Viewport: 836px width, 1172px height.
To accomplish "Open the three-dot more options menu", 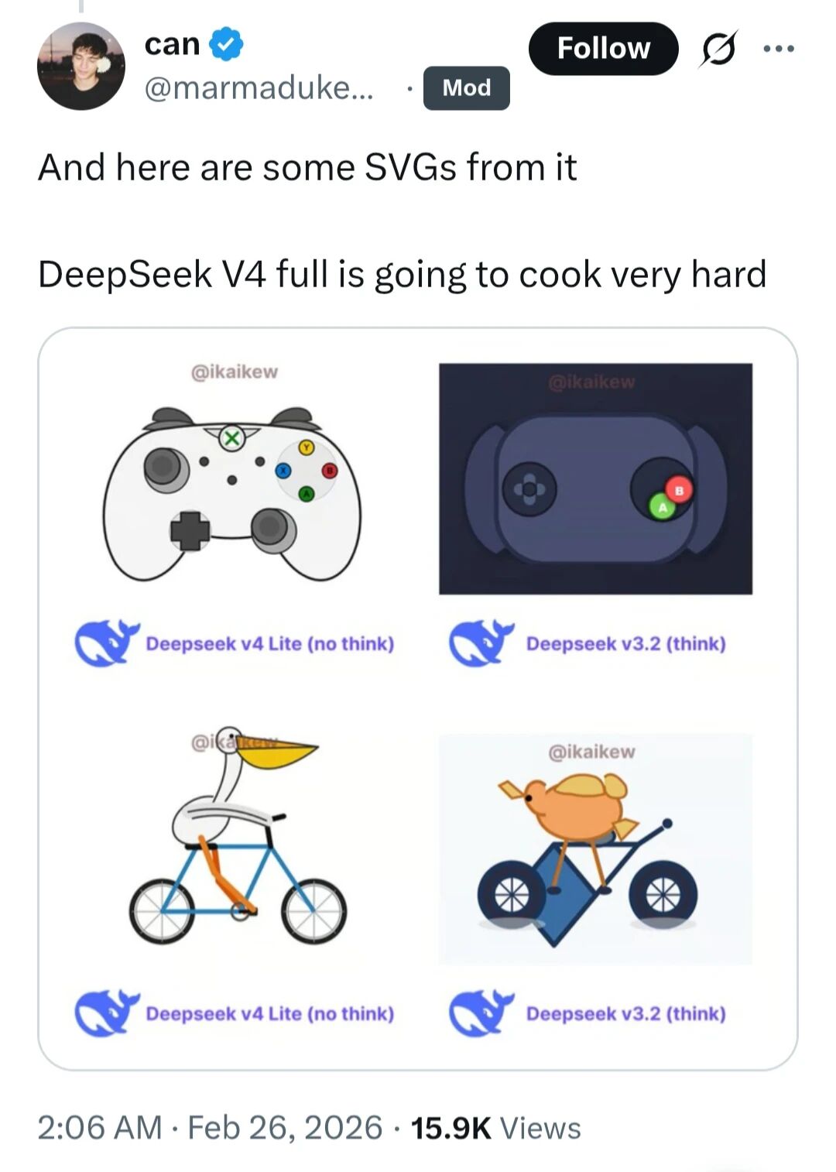I will [x=778, y=49].
